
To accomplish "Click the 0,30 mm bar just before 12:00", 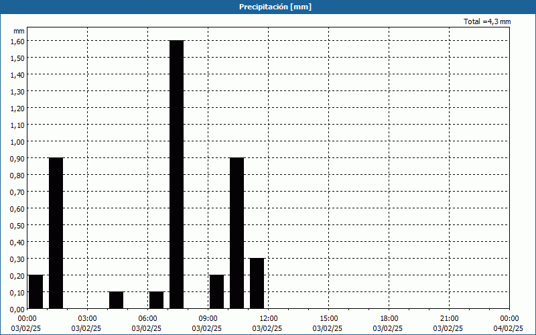I will 257,283.
